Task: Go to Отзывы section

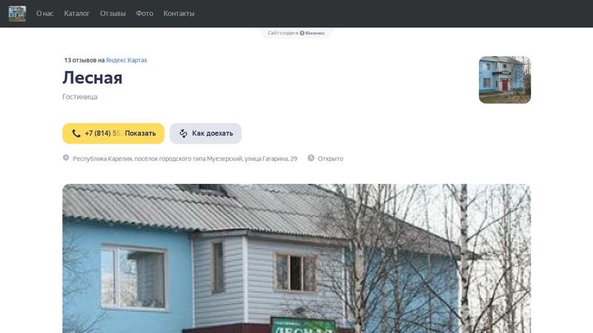Action: (113, 13)
